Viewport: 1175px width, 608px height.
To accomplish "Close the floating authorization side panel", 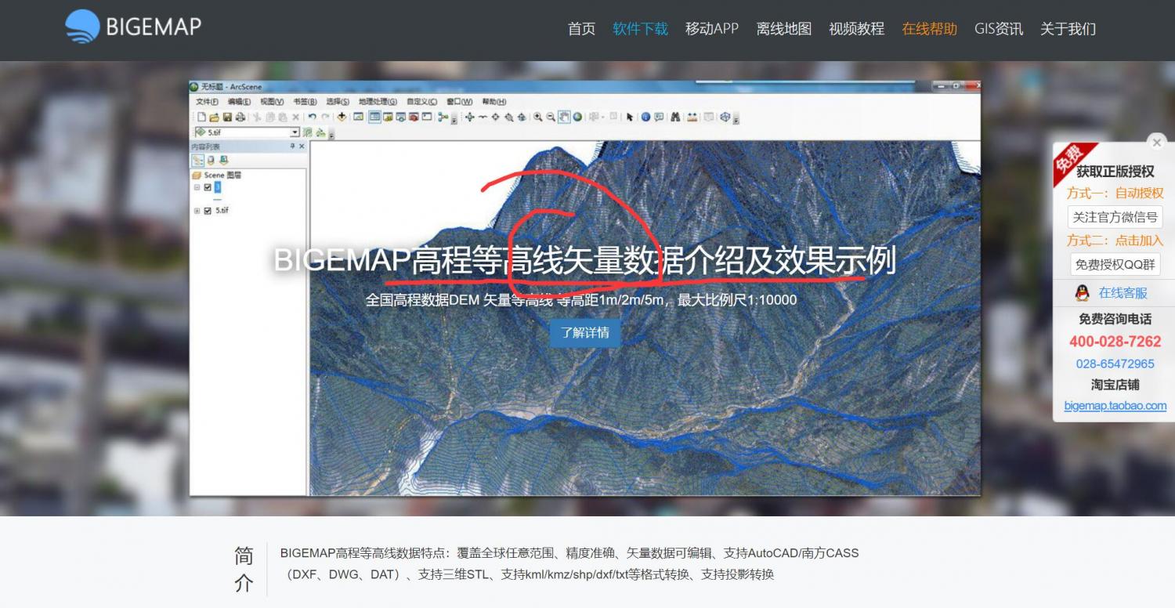I will click(x=1156, y=143).
